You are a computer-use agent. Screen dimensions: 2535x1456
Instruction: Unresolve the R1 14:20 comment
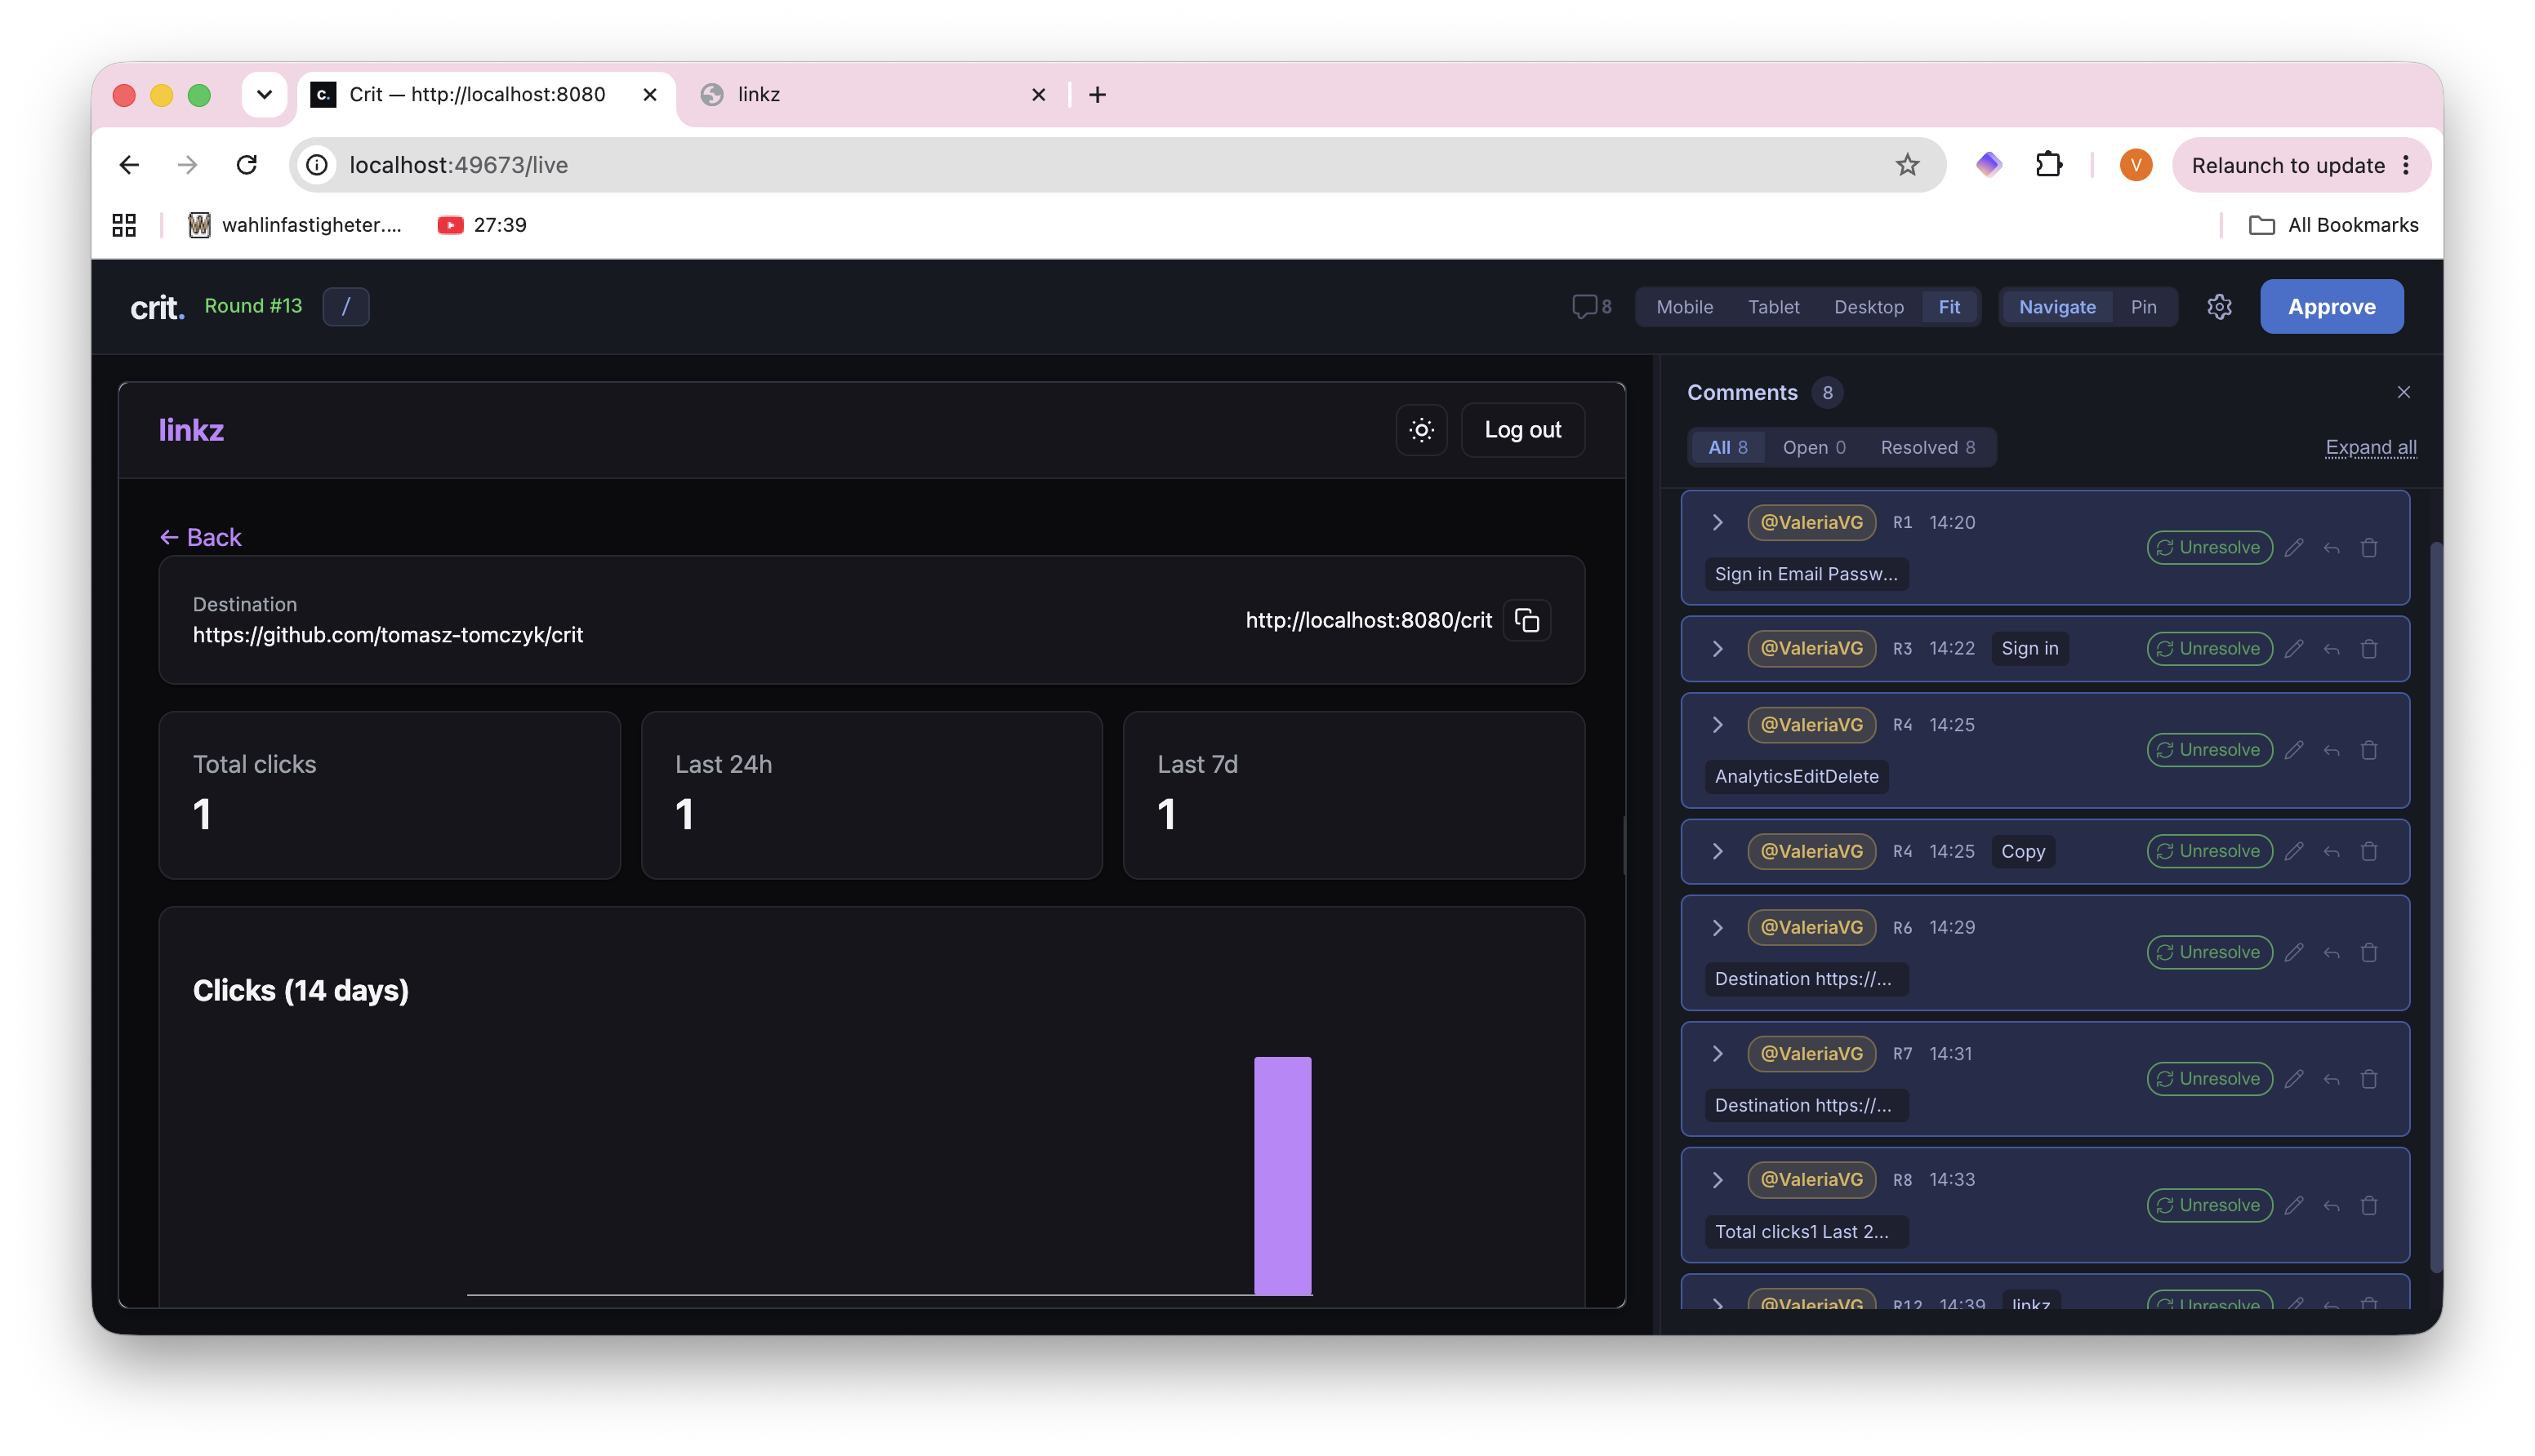tap(2209, 548)
